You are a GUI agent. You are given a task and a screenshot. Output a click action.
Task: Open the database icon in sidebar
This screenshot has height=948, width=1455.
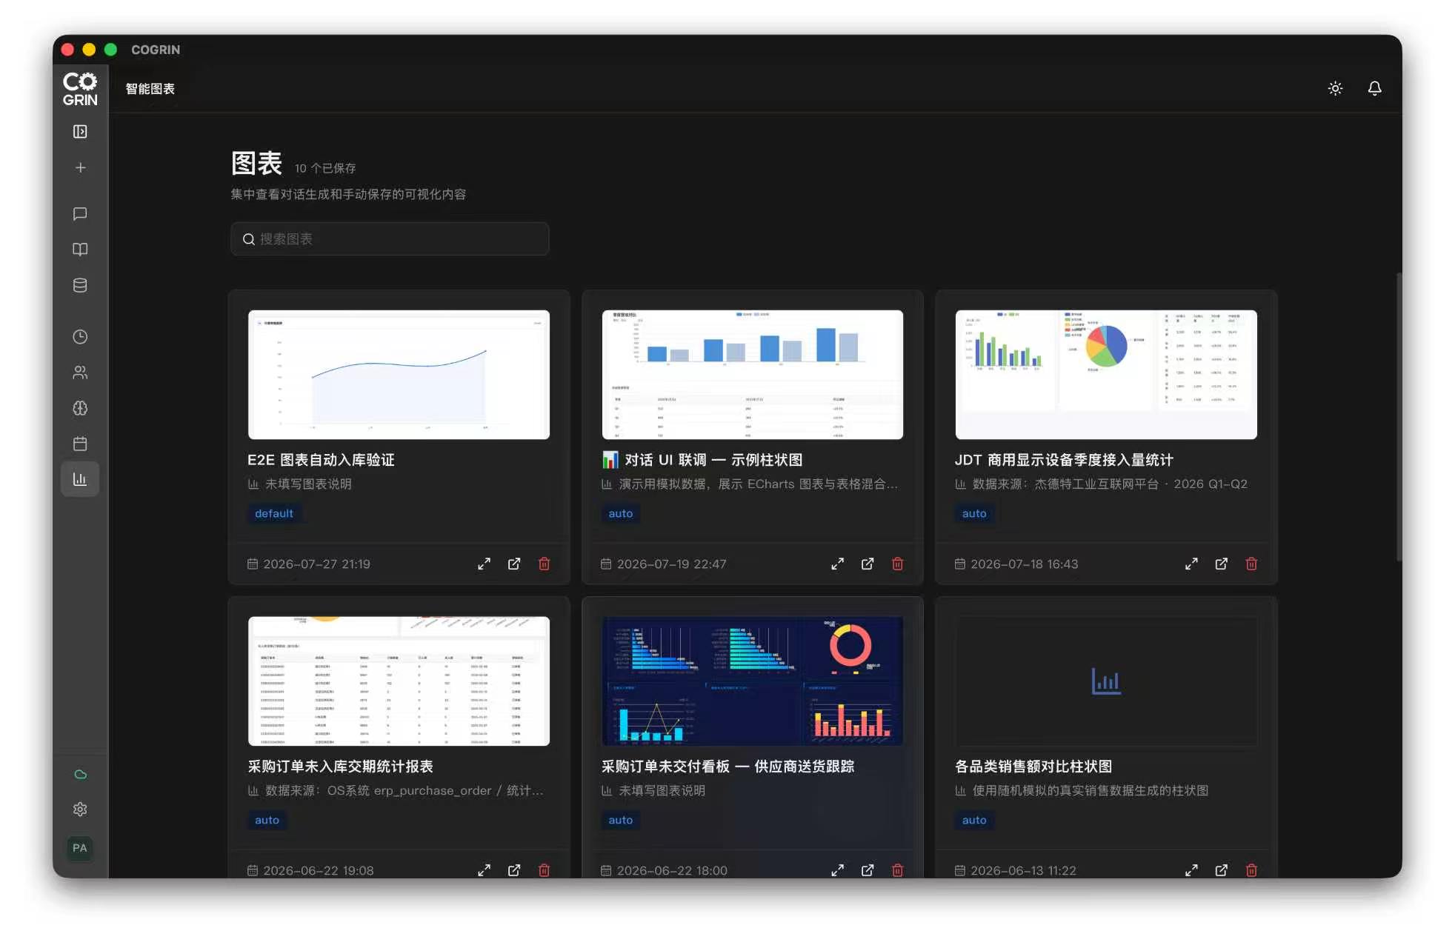[x=80, y=285]
